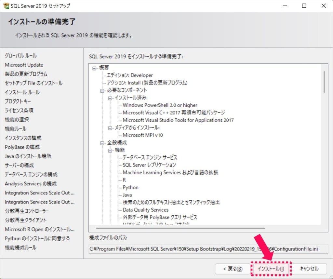Select the Java feature row
Viewport: 333px width, 279px height.
pyautogui.click(x=127, y=195)
